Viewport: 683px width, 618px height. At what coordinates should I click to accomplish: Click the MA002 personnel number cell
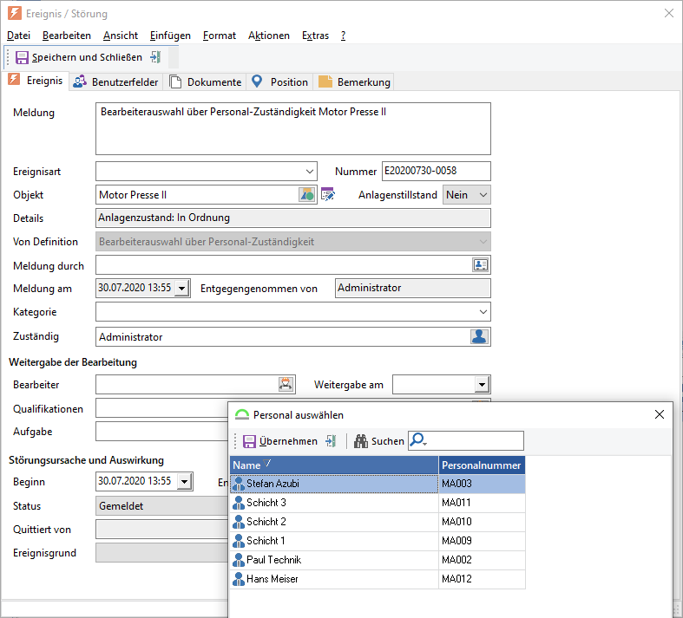point(482,560)
